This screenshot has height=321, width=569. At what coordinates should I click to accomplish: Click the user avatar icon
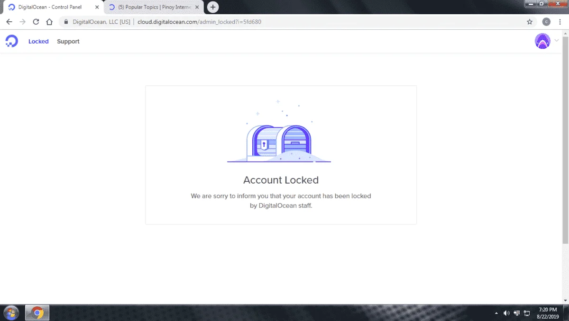pyautogui.click(x=542, y=41)
